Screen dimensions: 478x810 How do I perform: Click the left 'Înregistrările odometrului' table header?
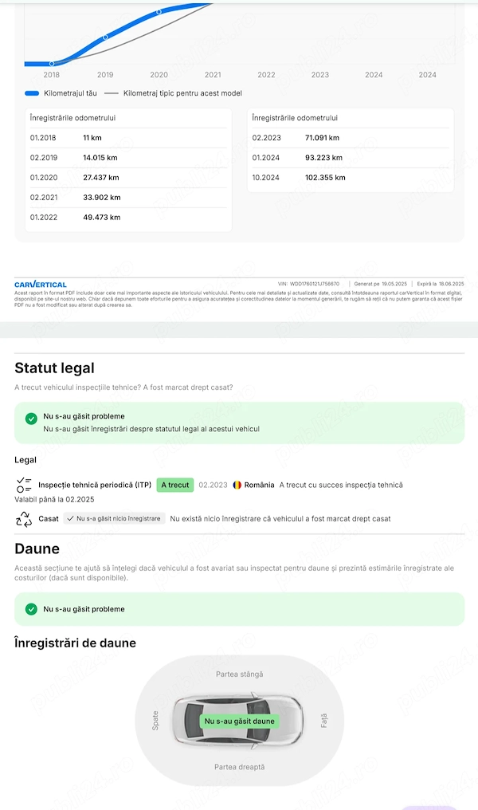72,118
